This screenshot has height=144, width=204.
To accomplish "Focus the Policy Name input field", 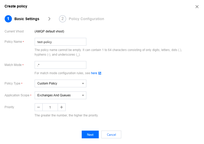I will pyautogui.click(x=60, y=42).
